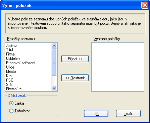Confirm selection with OK button

96,114
